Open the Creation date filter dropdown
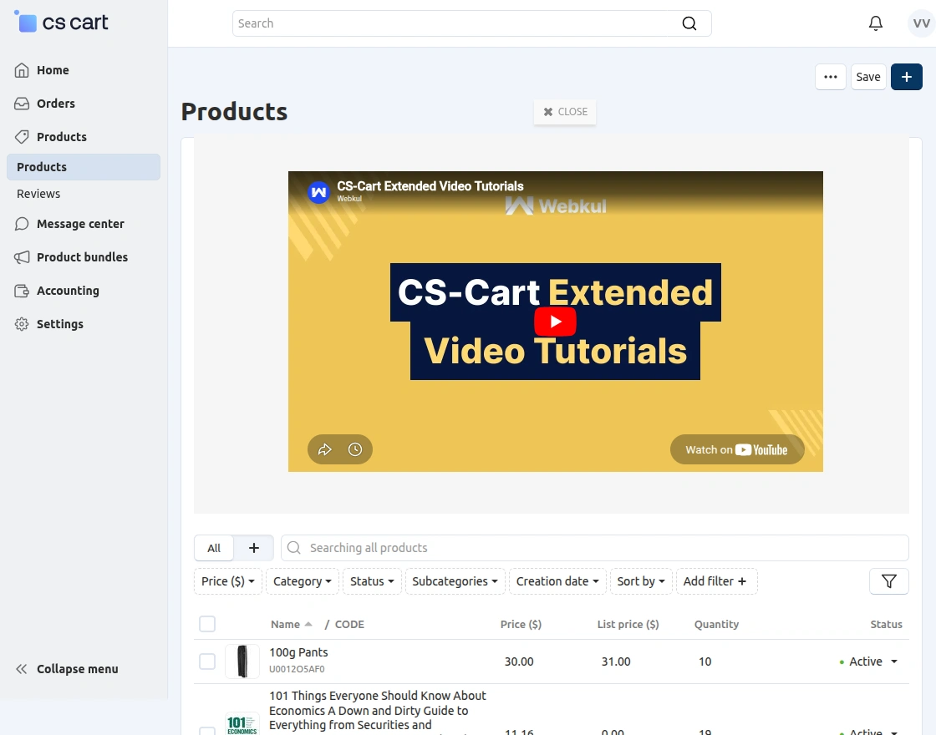936x735 pixels. tap(557, 581)
